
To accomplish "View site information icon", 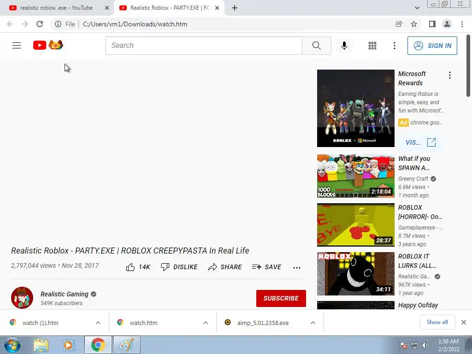I will 58,24.
